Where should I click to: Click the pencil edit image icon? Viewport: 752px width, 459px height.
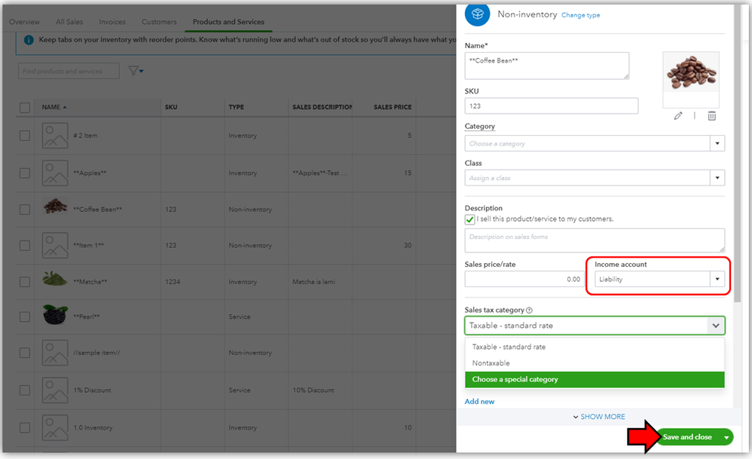coord(678,116)
